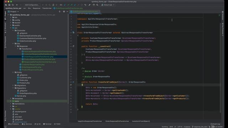This screenshot has height=128, width=228.
Task: Expand the bin folder
Action: (x=11, y=17)
